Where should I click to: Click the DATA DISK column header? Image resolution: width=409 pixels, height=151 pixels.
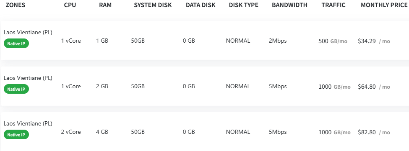(x=201, y=5)
